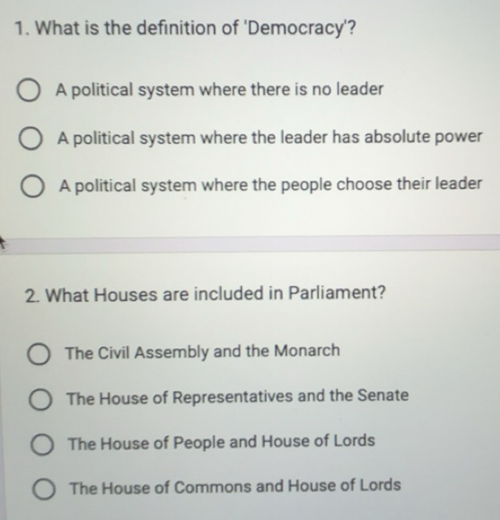This screenshot has height=520, width=500.
Task: Click the text 'The Civil Assembly and the Monarch'
Action: pos(202,351)
